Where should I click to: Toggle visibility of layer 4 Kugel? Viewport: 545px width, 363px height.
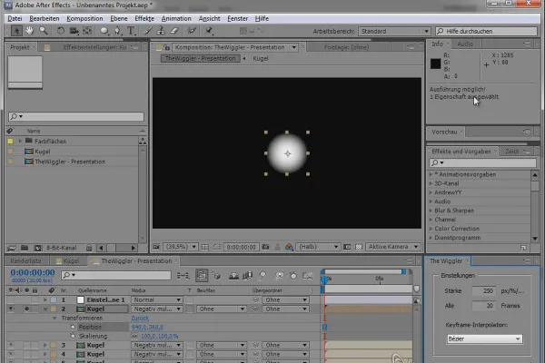(x=11, y=354)
